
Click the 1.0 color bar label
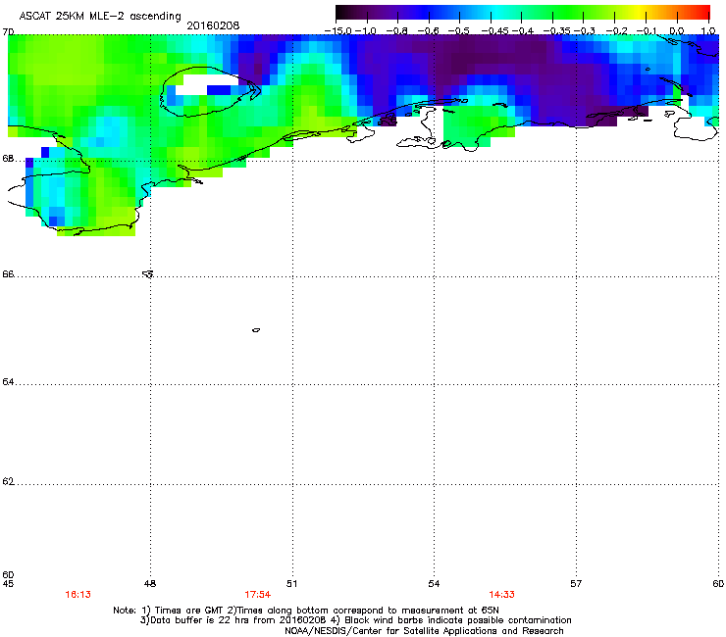(708, 31)
